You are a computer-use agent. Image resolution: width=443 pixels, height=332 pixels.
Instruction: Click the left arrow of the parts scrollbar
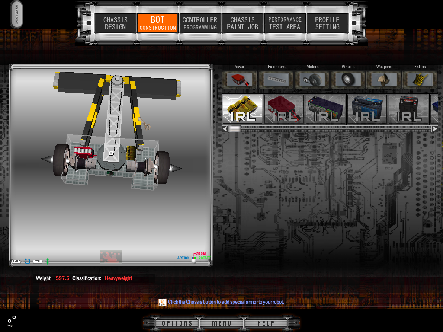[225, 129]
